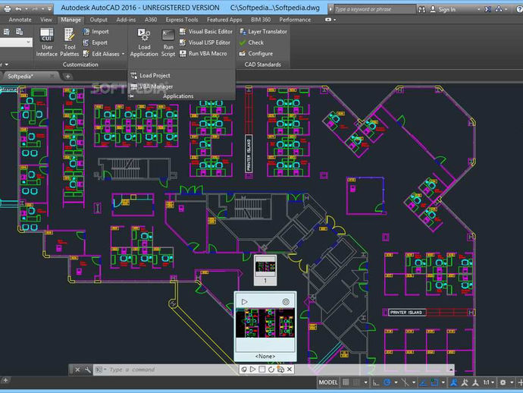Close the ShowMotion bottom toolbar

click(290, 369)
